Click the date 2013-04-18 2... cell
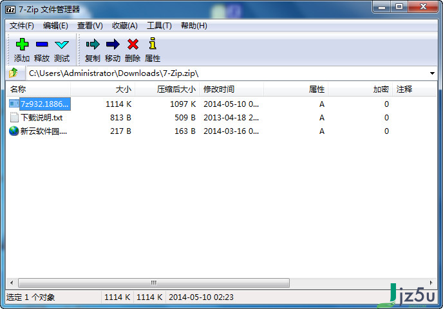 click(x=231, y=118)
